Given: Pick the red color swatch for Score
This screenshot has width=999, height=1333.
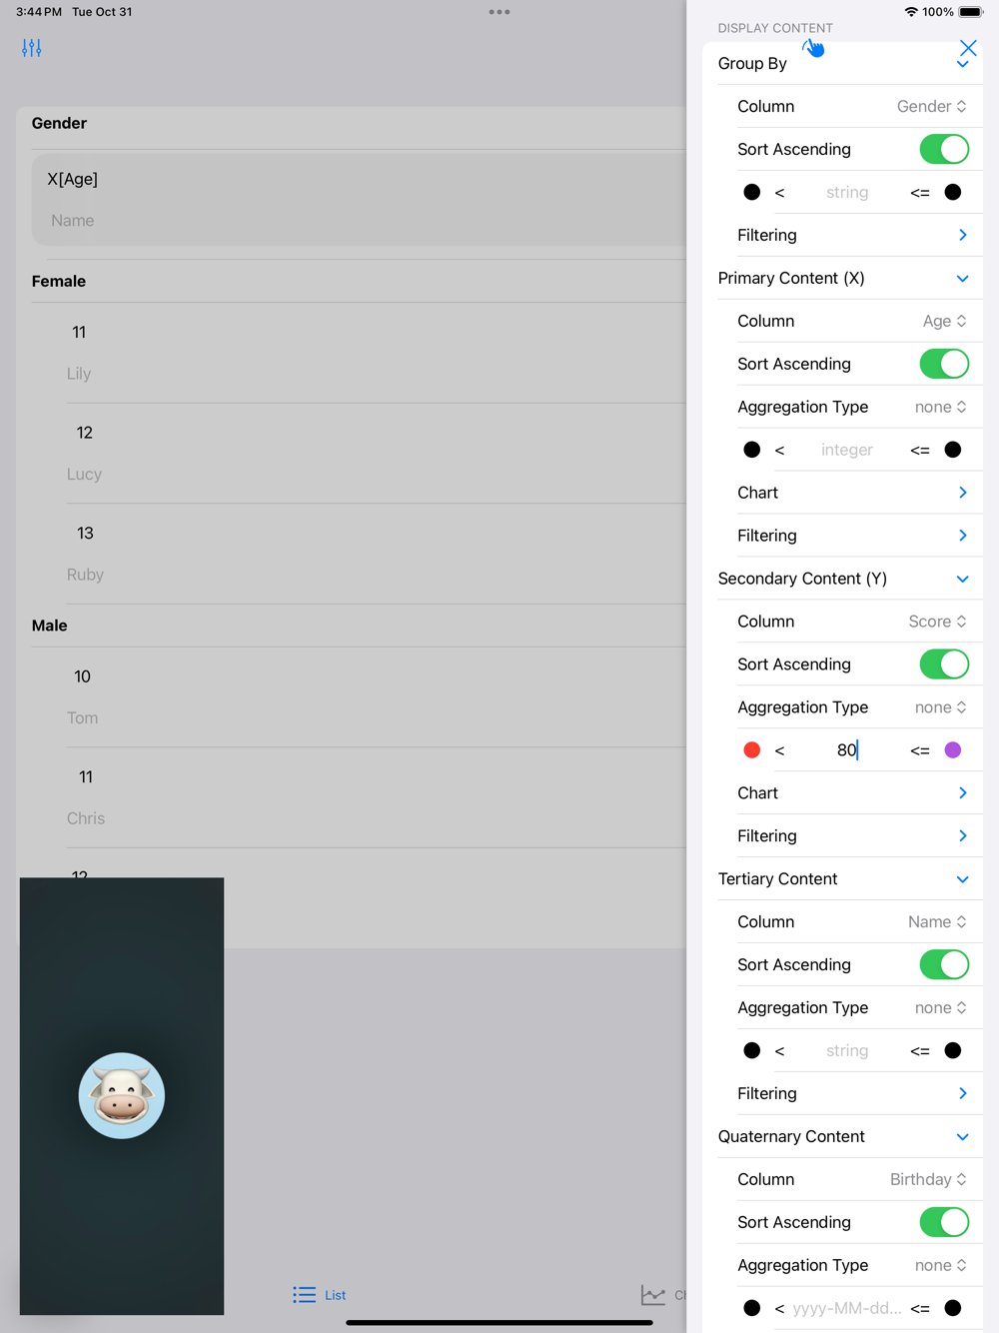Looking at the screenshot, I should point(752,750).
